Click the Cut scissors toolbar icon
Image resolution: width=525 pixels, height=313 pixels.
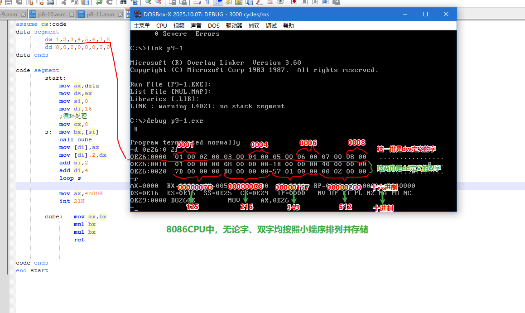click(64, 2)
